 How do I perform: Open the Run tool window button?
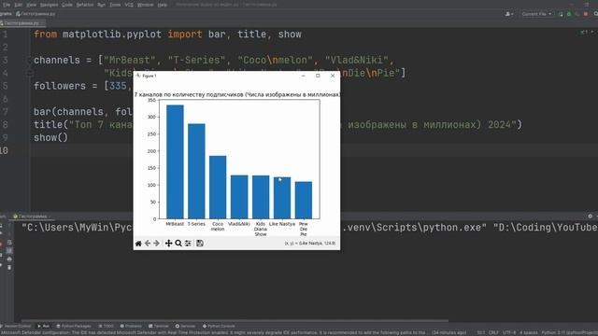(x=43, y=326)
